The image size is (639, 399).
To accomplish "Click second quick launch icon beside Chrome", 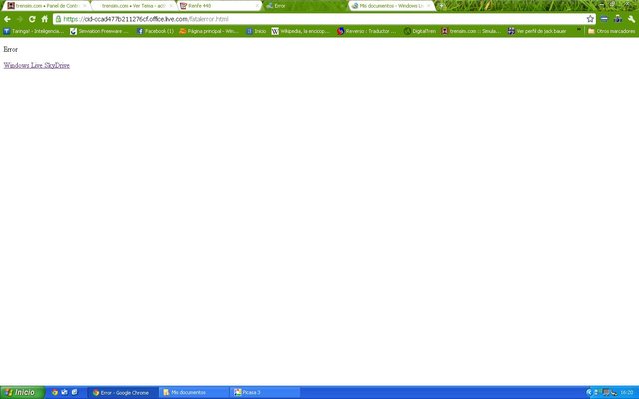I will [x=64, y=392].
